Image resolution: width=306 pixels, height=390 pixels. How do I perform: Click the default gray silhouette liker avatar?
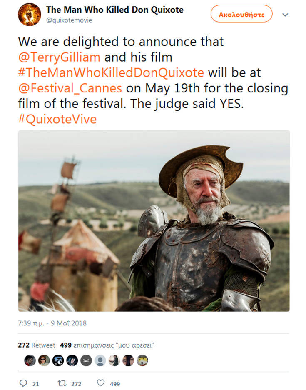(100, 360)
